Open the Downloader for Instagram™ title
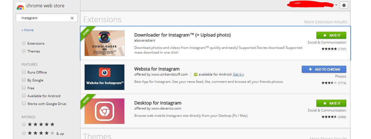The image size is (371, 139). (183, 35)
